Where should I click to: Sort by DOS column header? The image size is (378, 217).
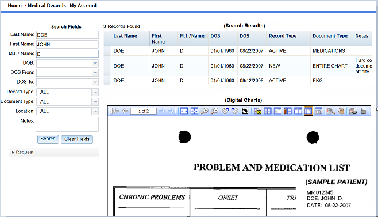click(252, 38)
